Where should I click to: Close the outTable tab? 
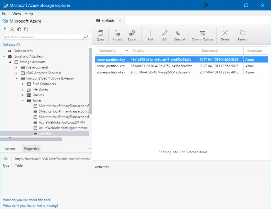coord(120,21)
